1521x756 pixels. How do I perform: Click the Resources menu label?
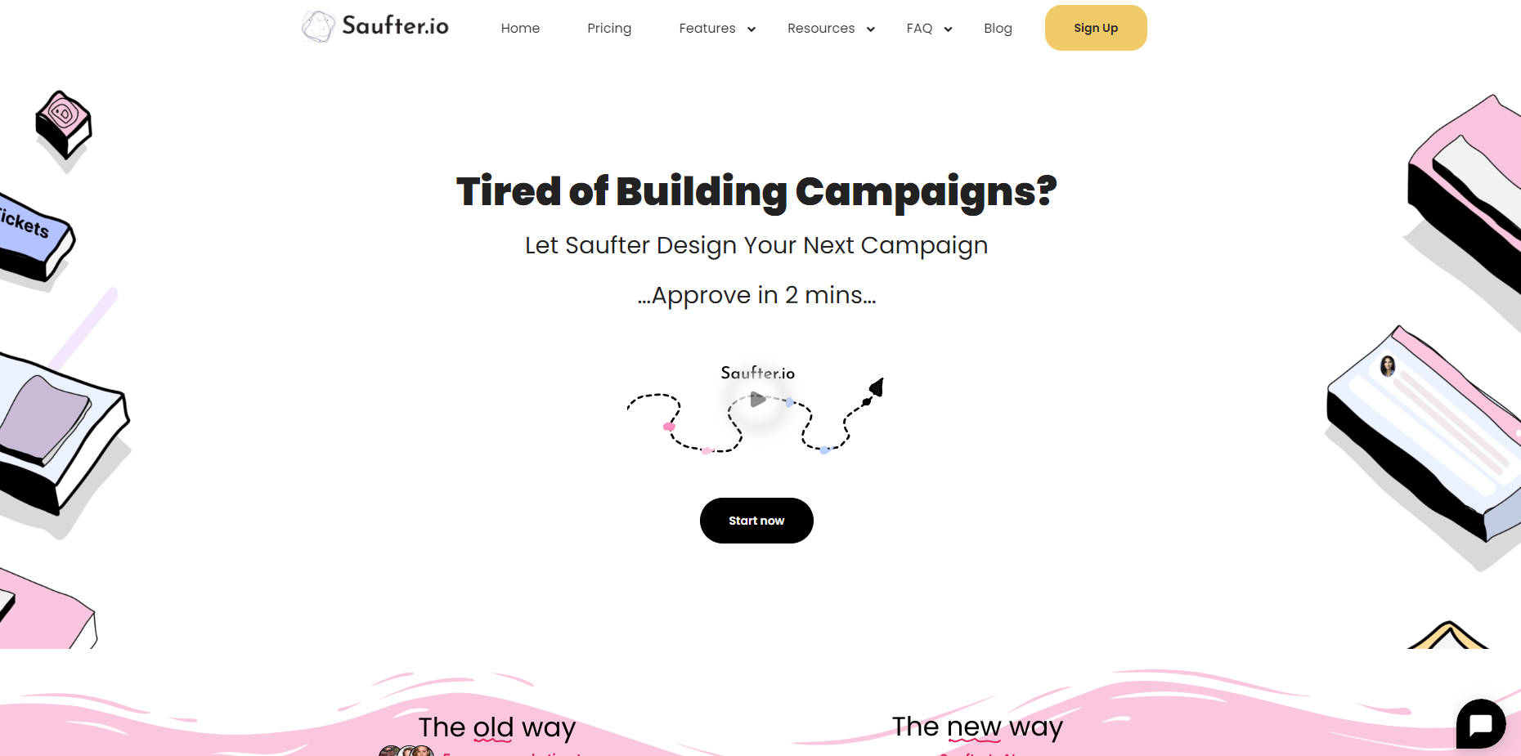click(x=820, y=29)
